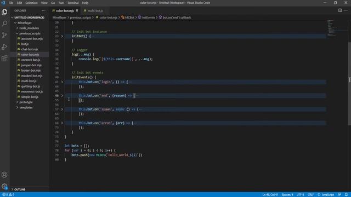Open the Accounts menu icon
This screenshot has width=351, height=197.
click(x=4, y=175)
